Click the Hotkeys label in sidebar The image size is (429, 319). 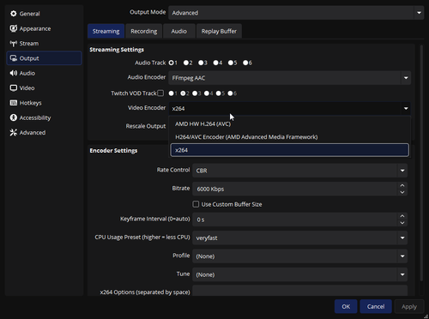coord(30,103)
